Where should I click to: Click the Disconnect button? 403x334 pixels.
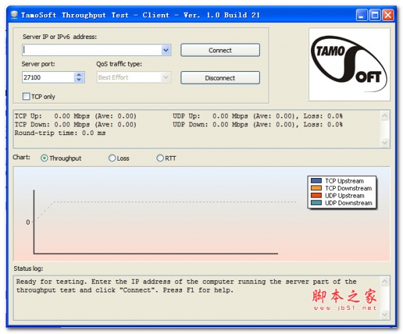click(x=220, y=78)
